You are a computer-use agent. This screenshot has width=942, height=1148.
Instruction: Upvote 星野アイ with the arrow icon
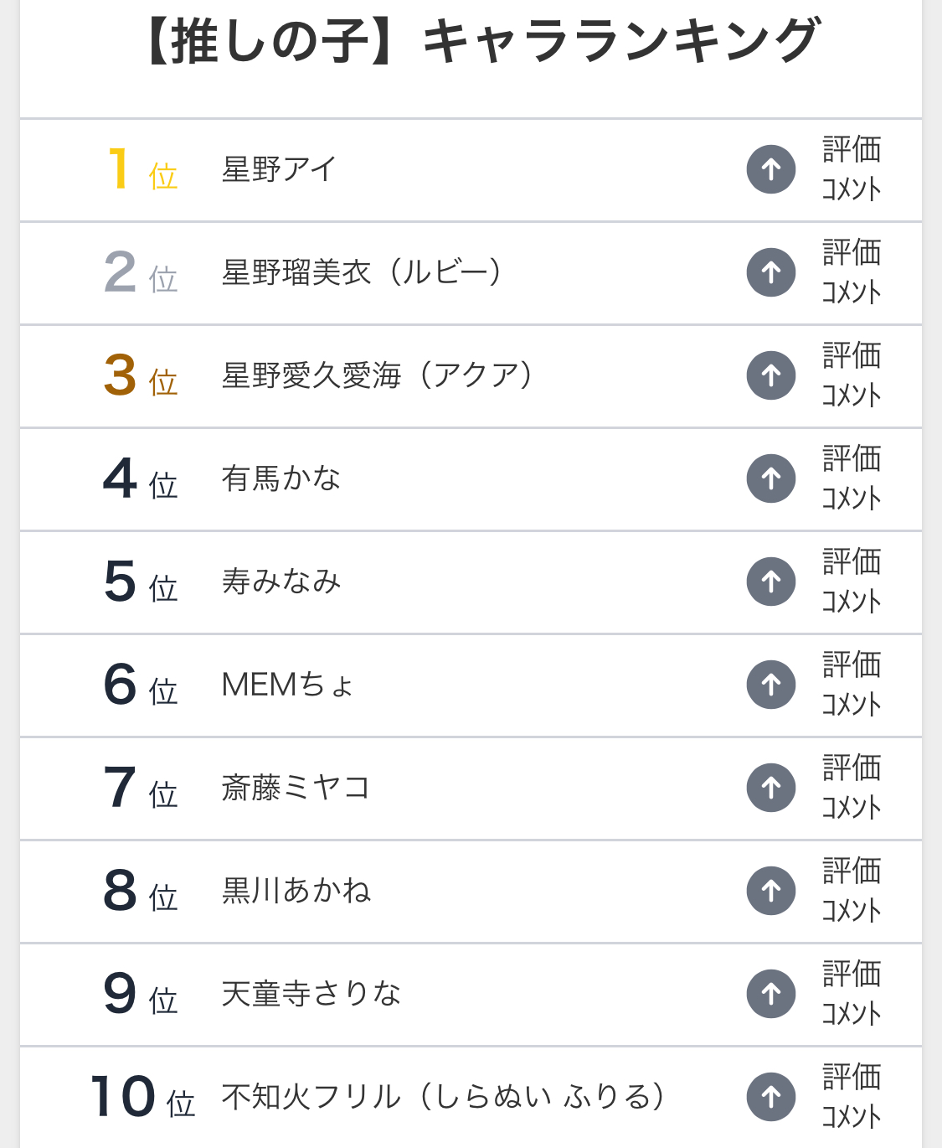pos(770,169)
